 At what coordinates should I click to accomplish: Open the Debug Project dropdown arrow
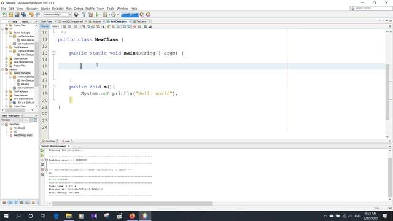109,15
